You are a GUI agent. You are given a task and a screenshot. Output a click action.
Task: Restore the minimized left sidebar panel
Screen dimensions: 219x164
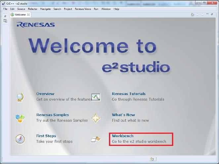pyautogui.click(x=5, y=16)
